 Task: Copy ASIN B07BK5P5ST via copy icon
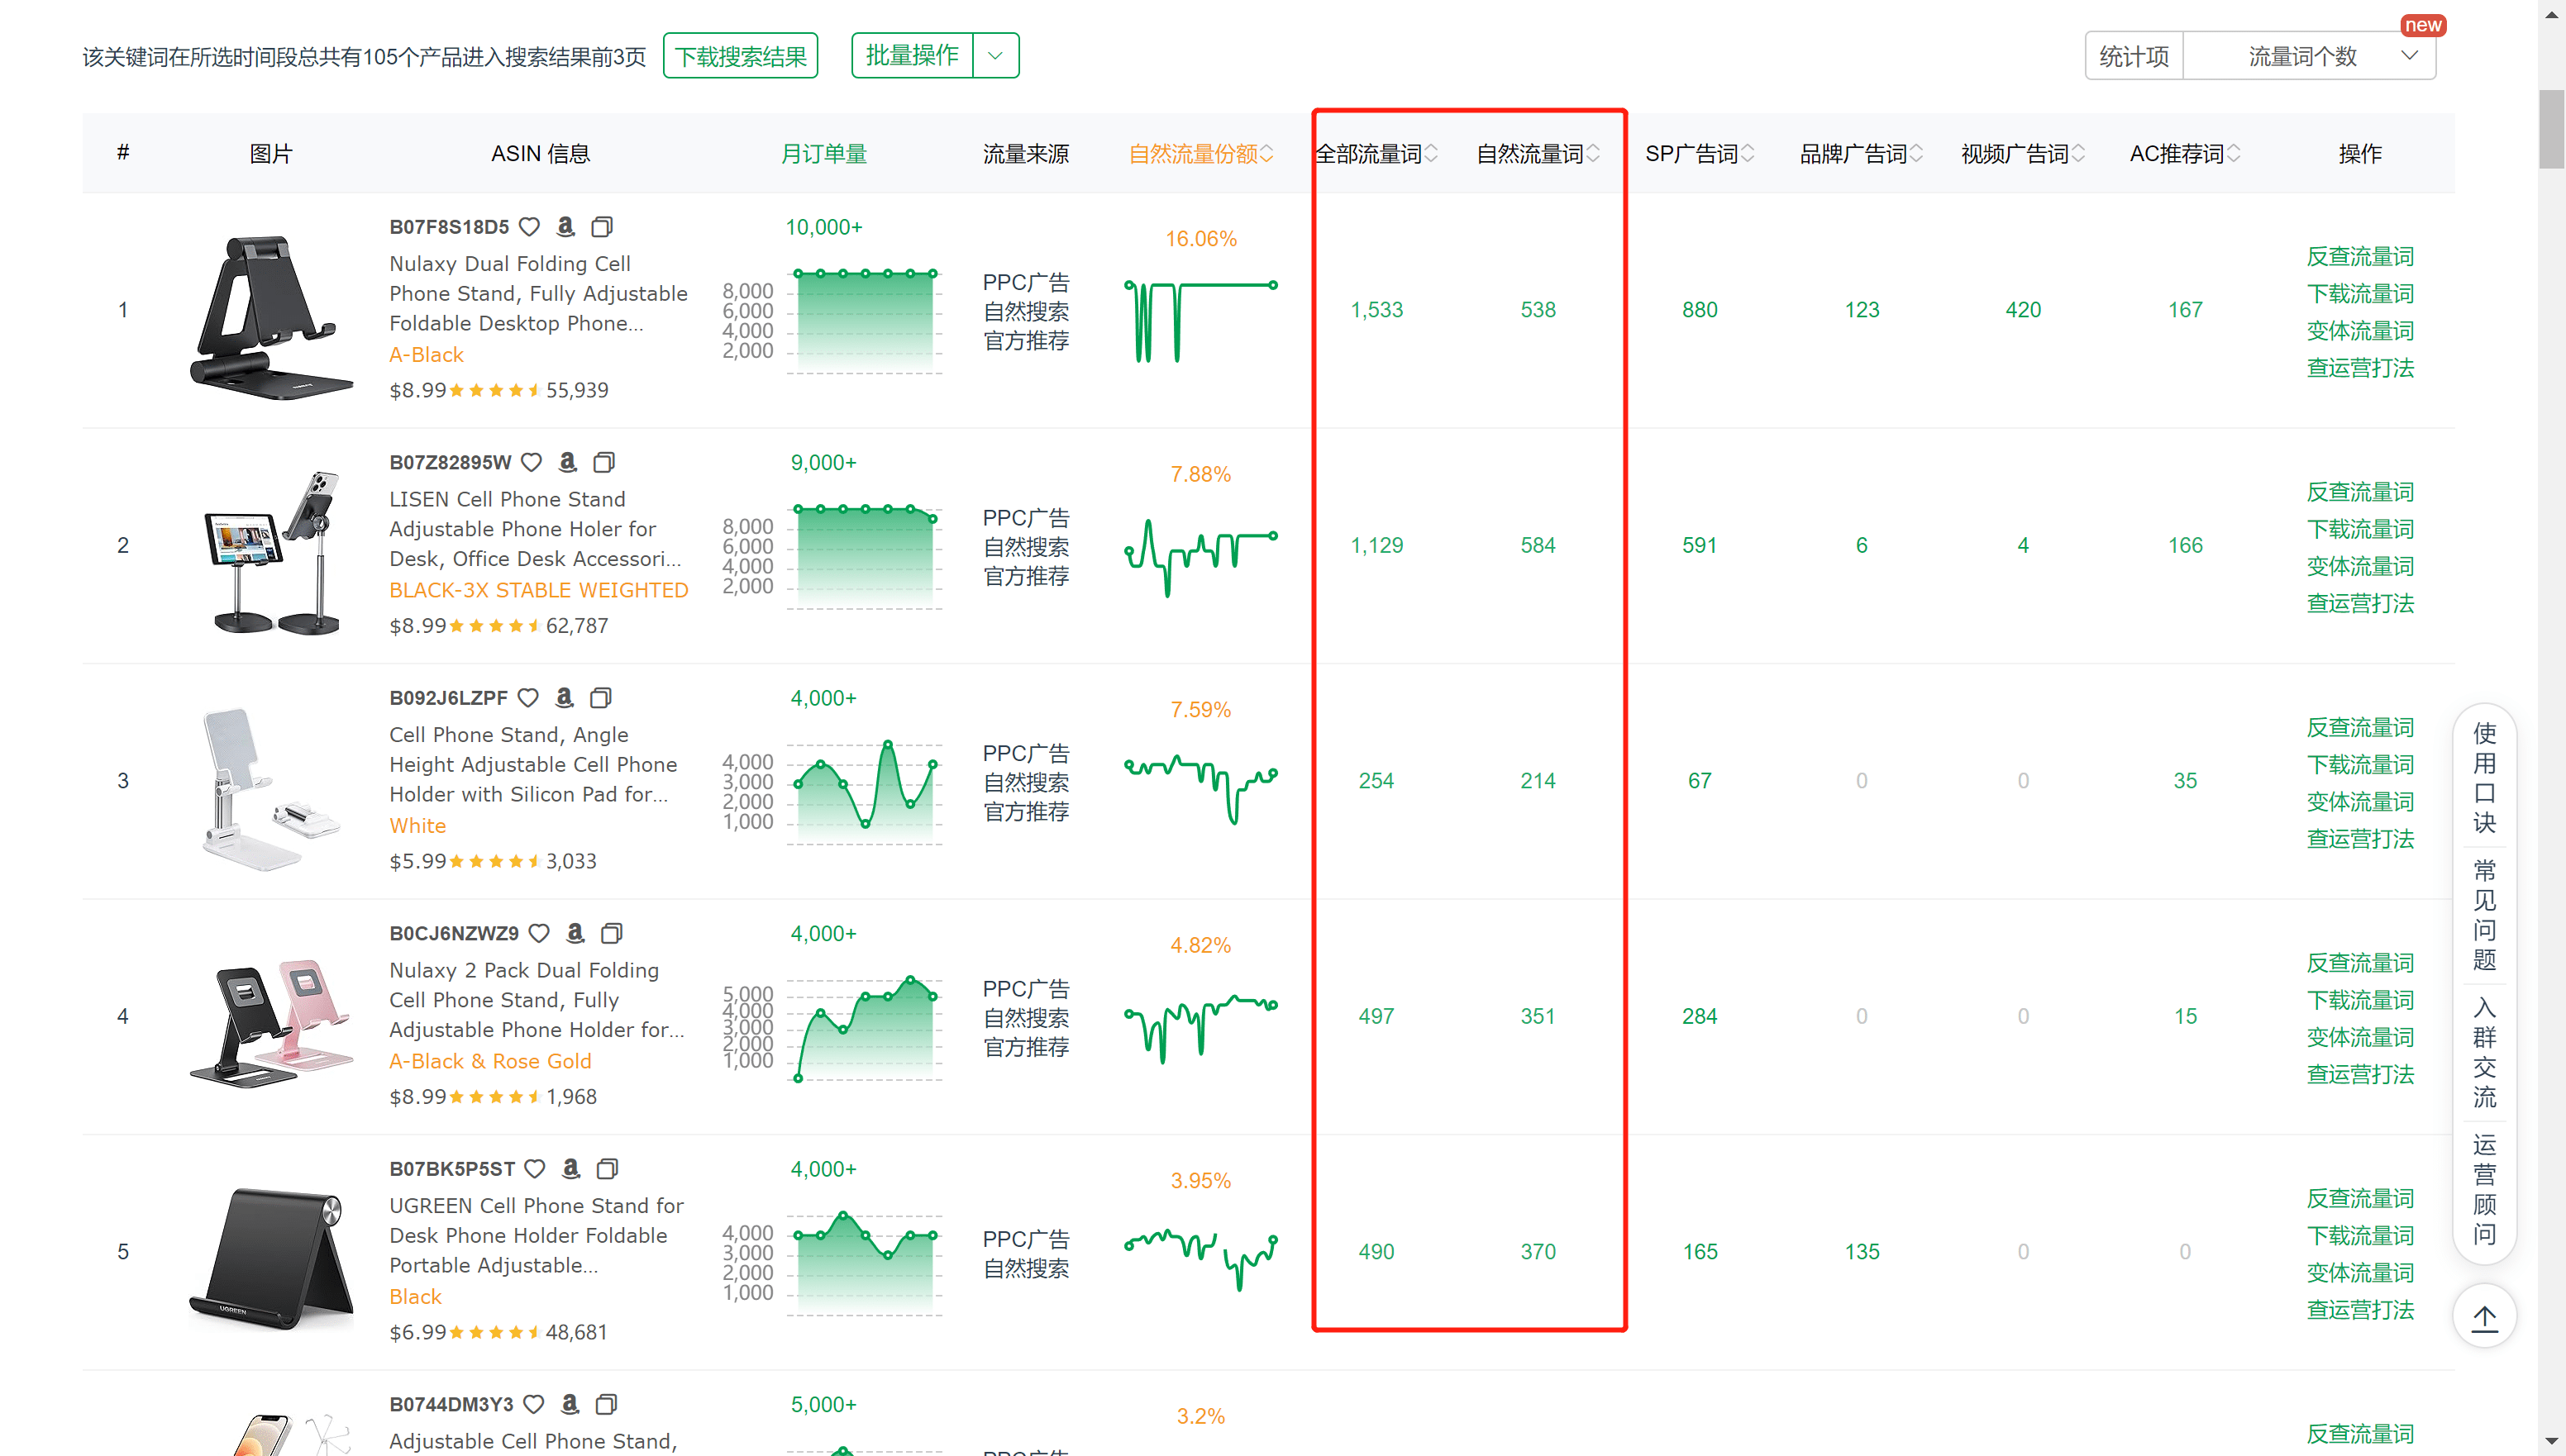[608, 1169]
